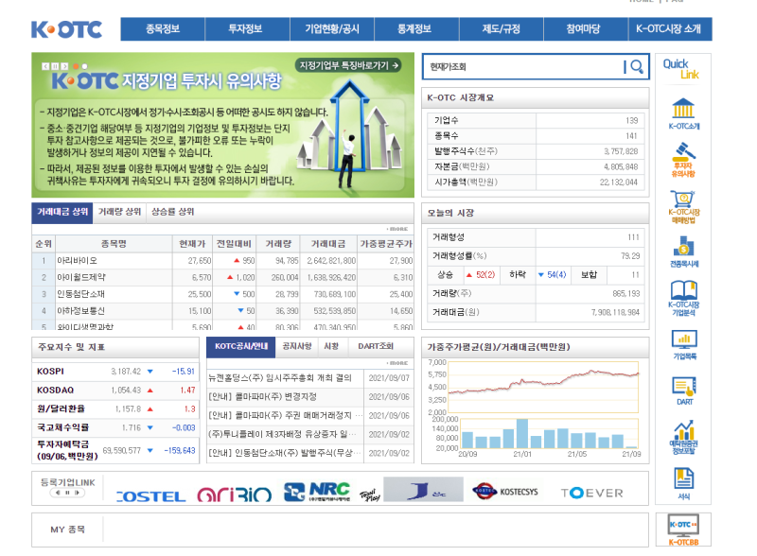This screenshot has height=556, width=757.
Task: Open the DART quick link icon
Action: [684, 391]
